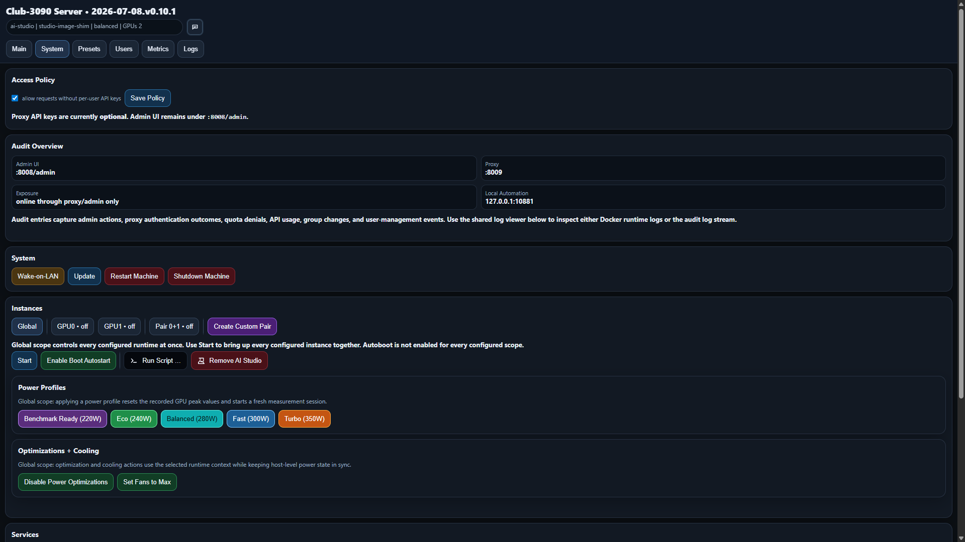This screenshot has width=965, height=542.
Task: Click Set Fans to Max
Action: click(147, 482)
